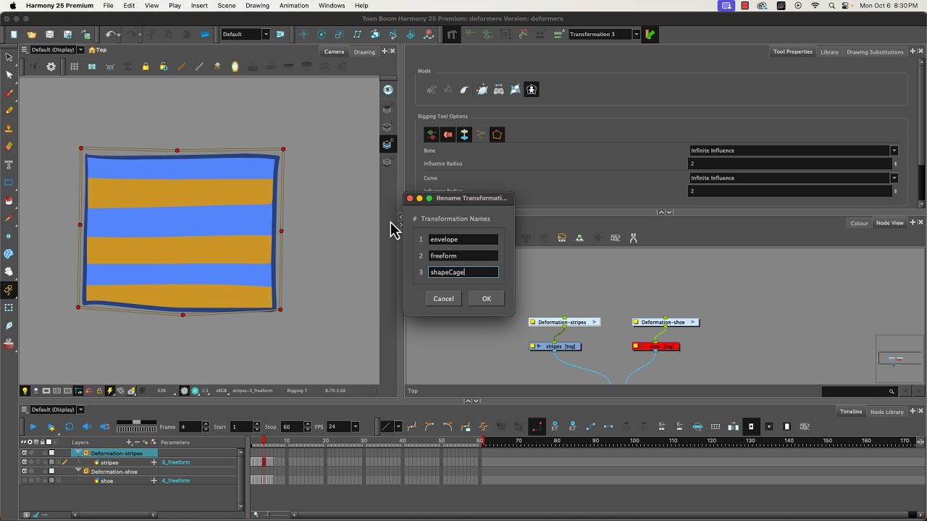Select the Rigging tool in left toolbar

coord(9,290)
